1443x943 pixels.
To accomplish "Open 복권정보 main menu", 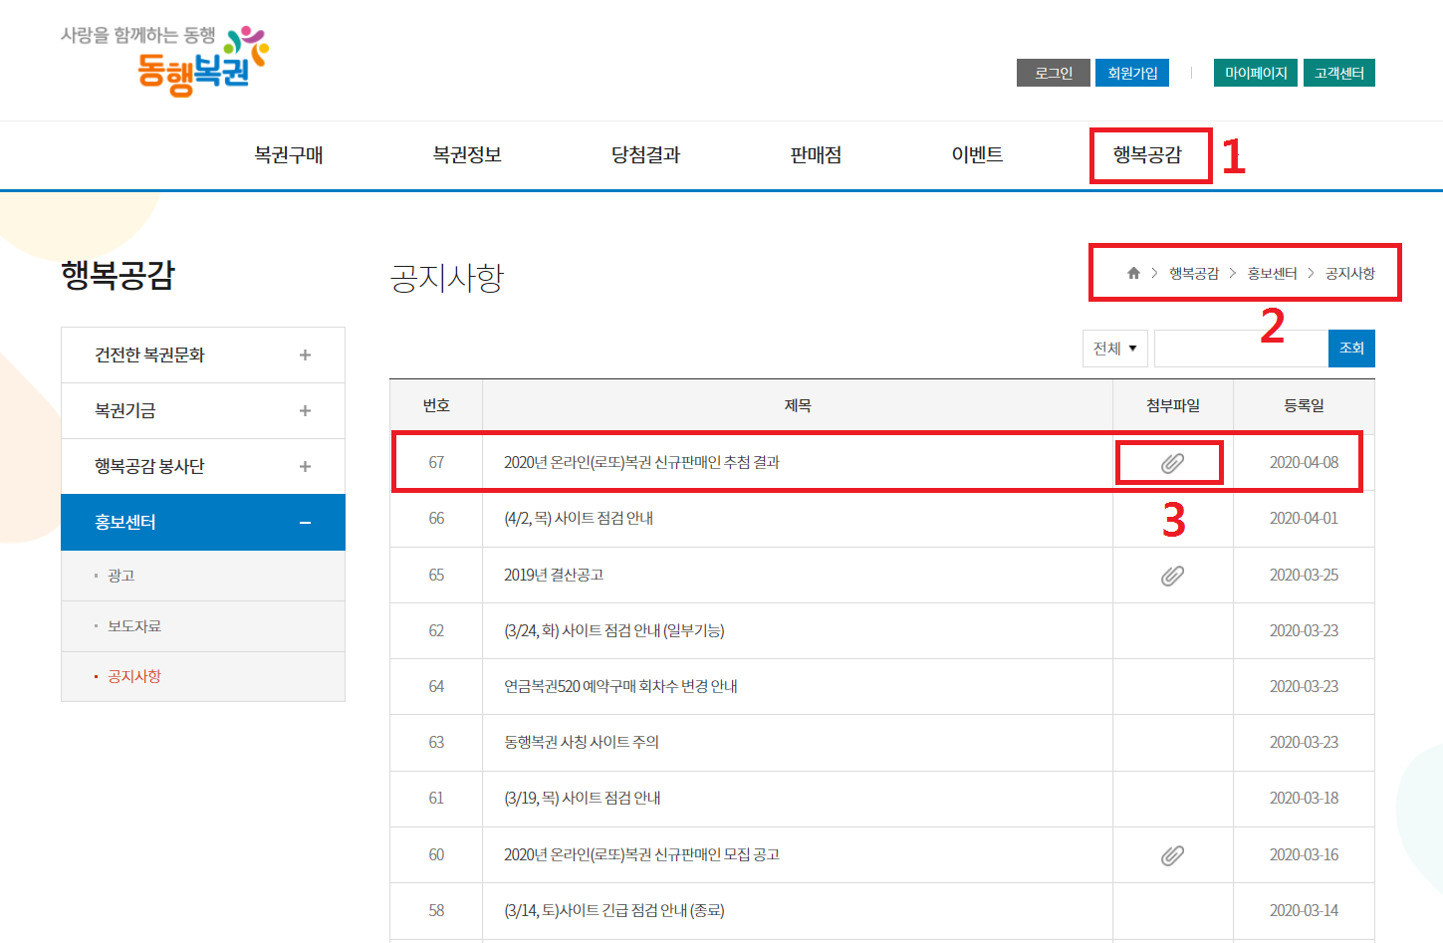I will point(467,155).
